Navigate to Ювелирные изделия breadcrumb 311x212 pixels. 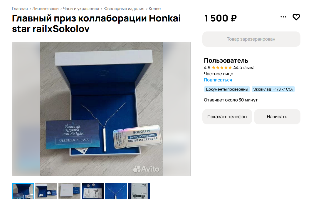[124, 9]
